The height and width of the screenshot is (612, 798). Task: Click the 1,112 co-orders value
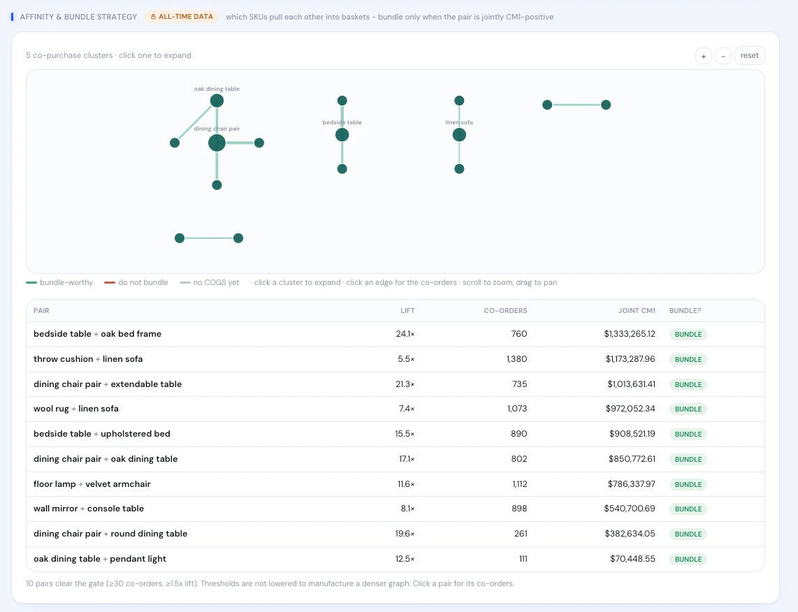(x=520, y=484)
